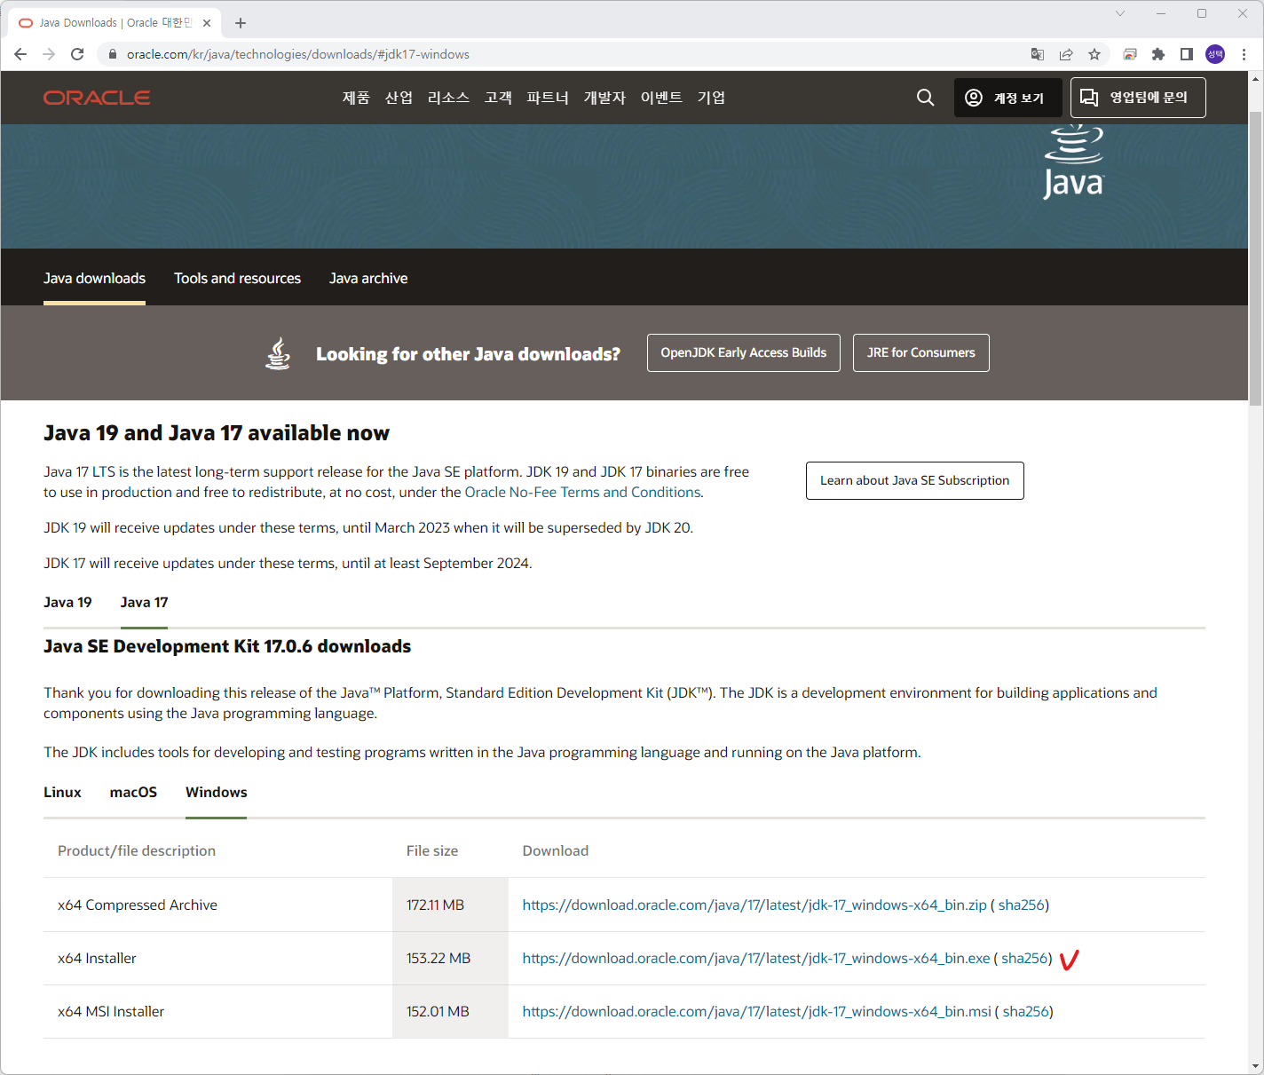Select the Java downloads tab
This screenshot has width=1264, height=1075.
click(x=94, y=278)
